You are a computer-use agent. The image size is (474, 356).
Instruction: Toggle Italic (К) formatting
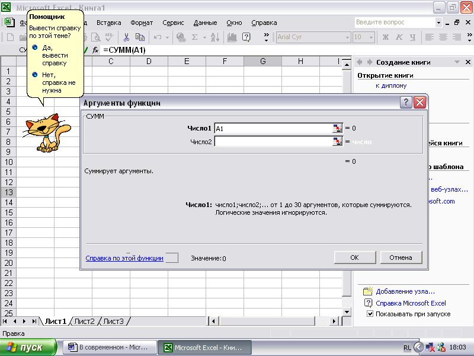coord(399,37)
